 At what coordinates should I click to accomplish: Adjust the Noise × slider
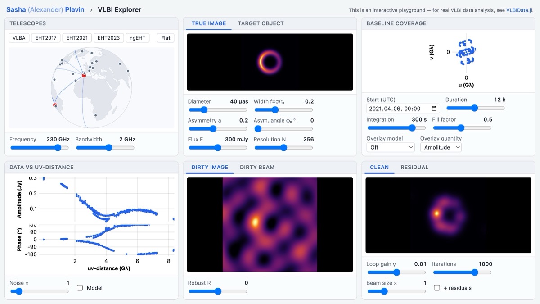point(39,291)
